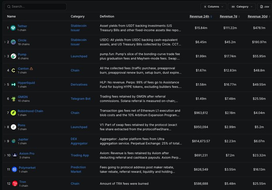The image size is (272, 190).
Task: Expand the Pump row chevron
Action: (5, 56)
